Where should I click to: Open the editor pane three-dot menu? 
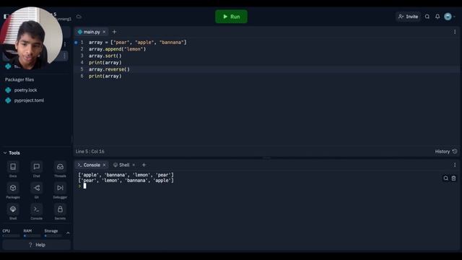(455, 32)
